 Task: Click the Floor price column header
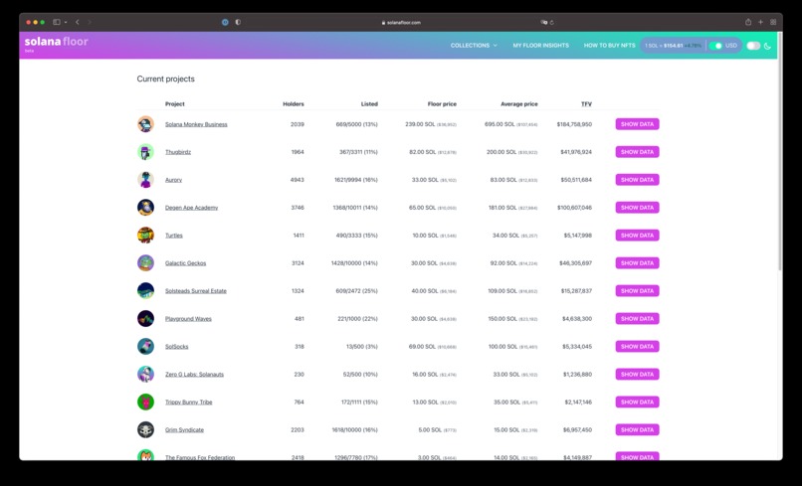[x=442, y=103]
